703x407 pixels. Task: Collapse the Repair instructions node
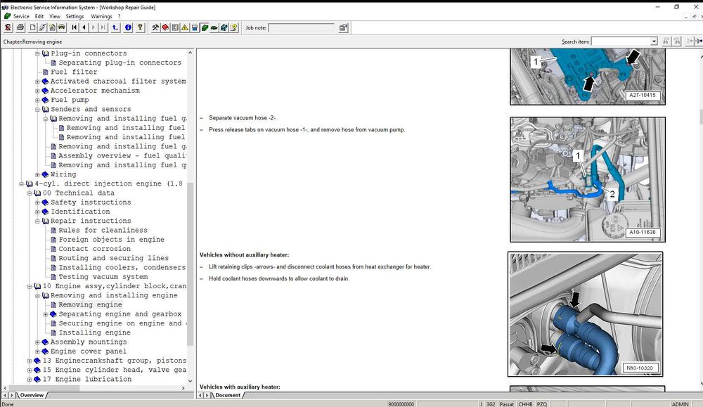click(x=38, y=221)
